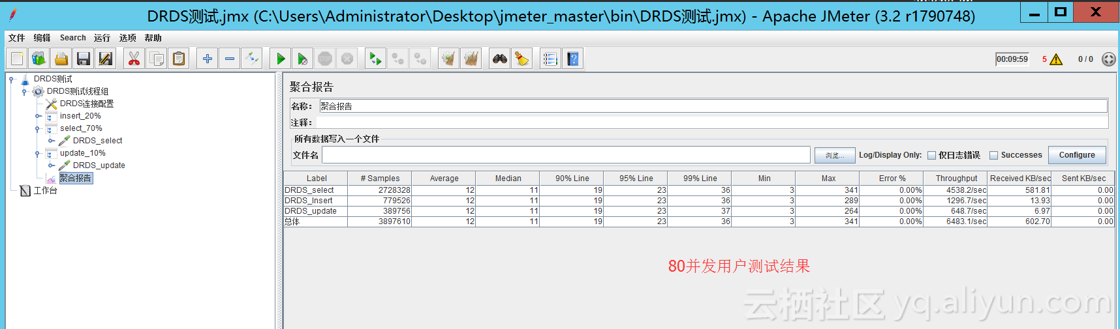Click the warning triangle log indicator
This screenshot has width=1120, height=329.
1056,59
